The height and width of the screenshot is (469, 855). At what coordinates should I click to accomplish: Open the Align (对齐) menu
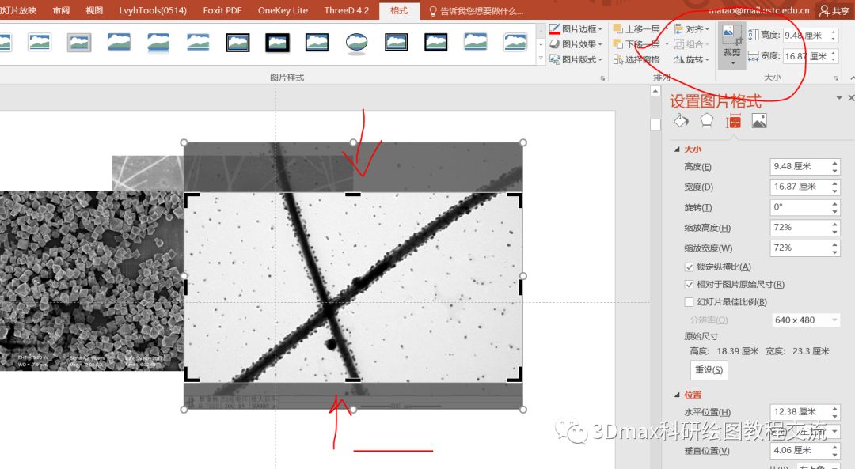691,29
